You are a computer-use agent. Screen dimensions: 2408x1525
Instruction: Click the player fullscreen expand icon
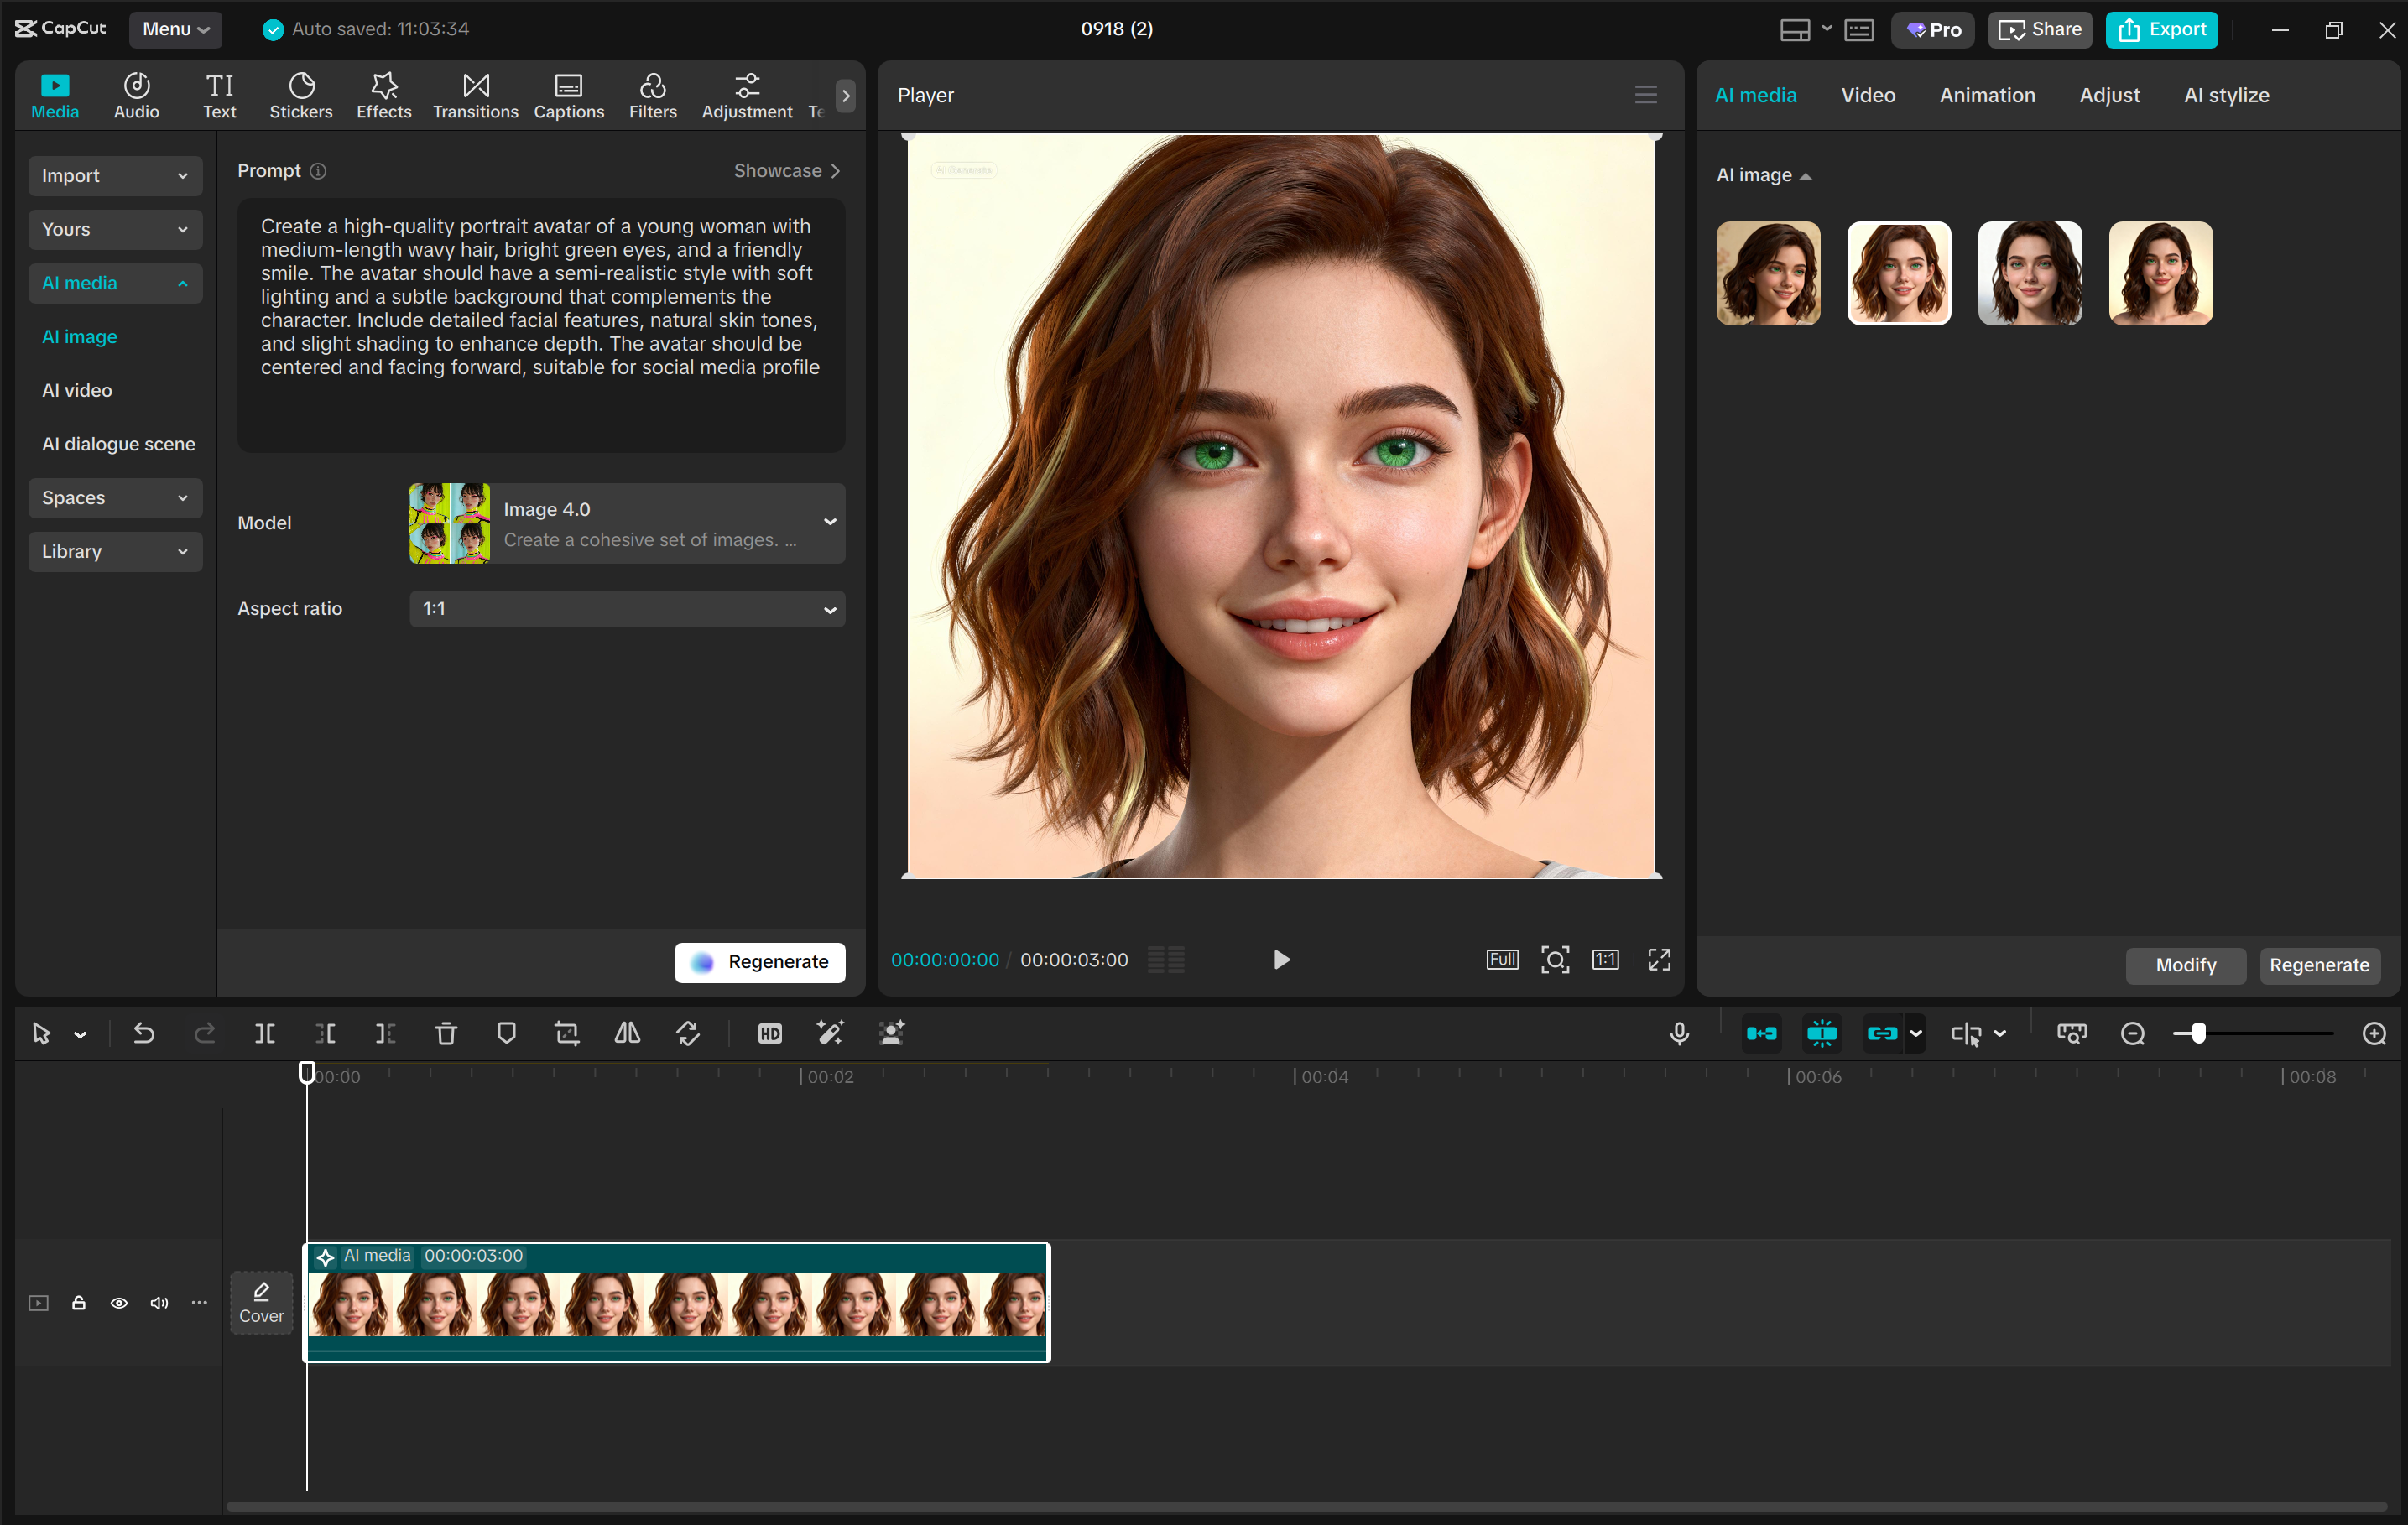1659,960
